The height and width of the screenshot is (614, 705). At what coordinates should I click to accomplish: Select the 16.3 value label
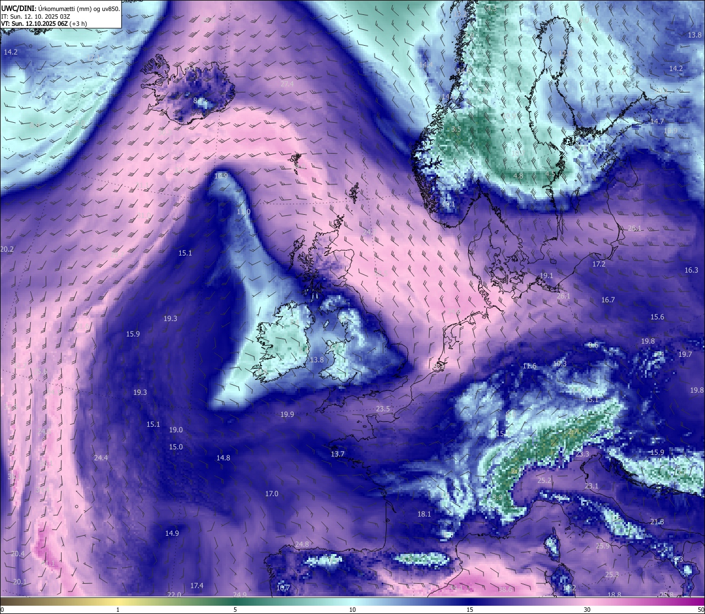coord(691,270)
